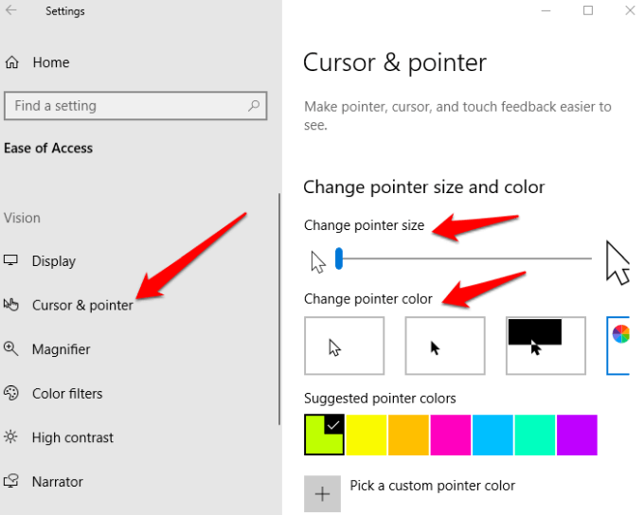Click the sidebar vertical scrollbar
Image resolution: width=644 pixels, height=515 pixels.
pyautogui.click(x=279, y=309)
